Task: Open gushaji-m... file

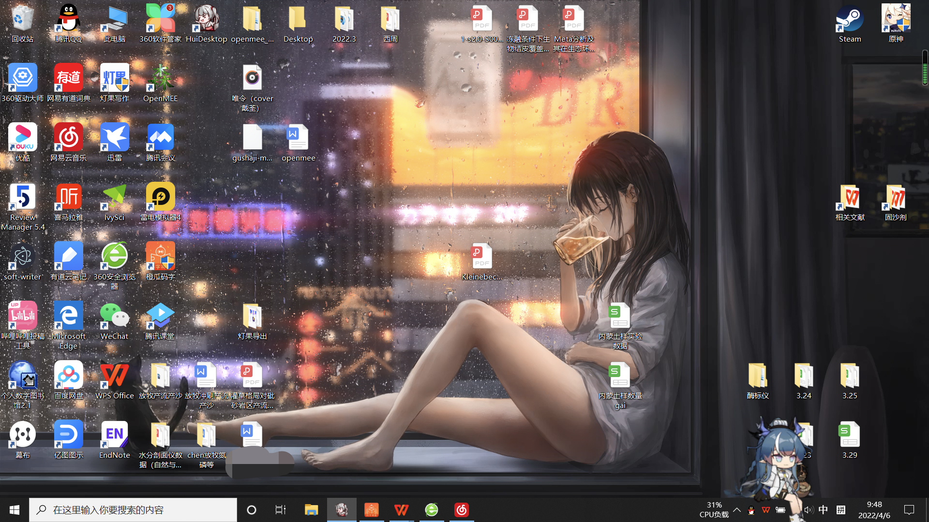Action: click(252, 143)
